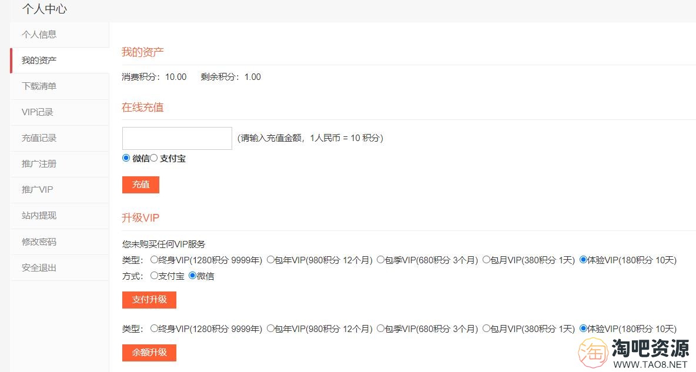The width and height of the screenshot is (696, 372).
Task: Select 支付宝 recharge payment radio
Action: tap(153, 158)
